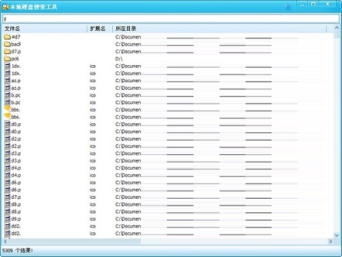The image size is (342, 257).
Task: Click the file icon of the d9.p row
Action: [x=8, y=219]
